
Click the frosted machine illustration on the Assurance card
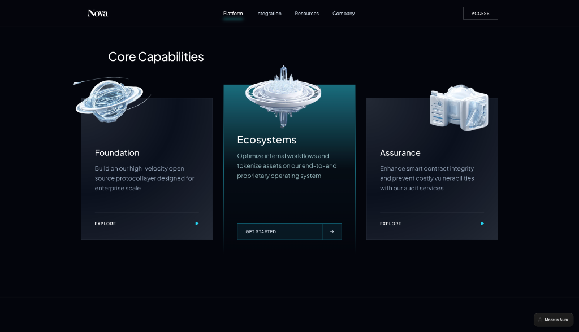pyautogui.click(x=459, y=107)
